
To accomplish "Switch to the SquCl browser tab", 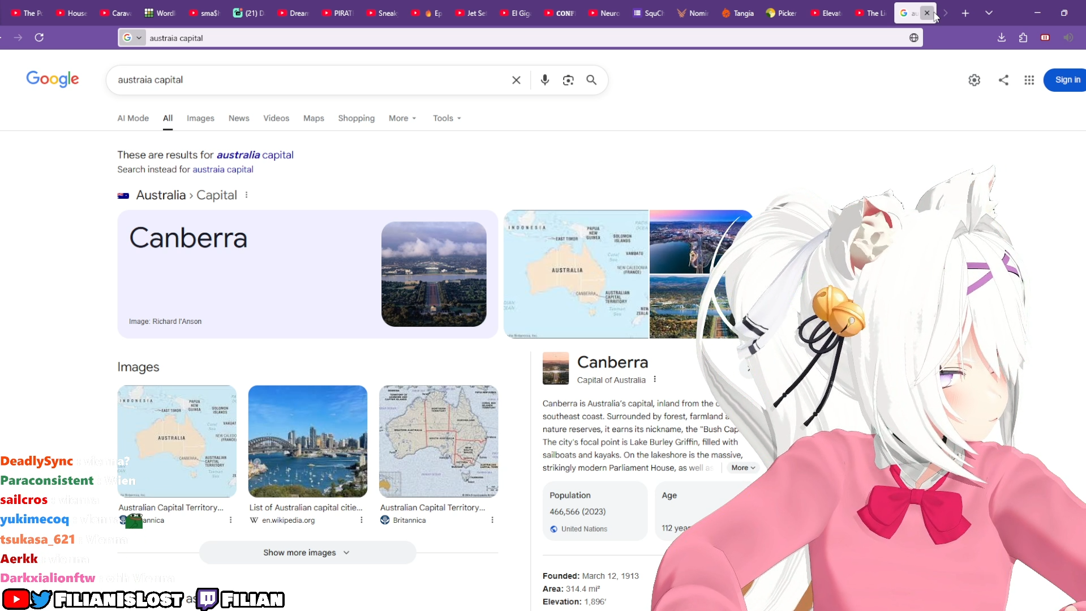I will tap(649, 13).
